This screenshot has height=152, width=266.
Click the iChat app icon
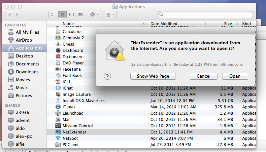coord(58,88)
